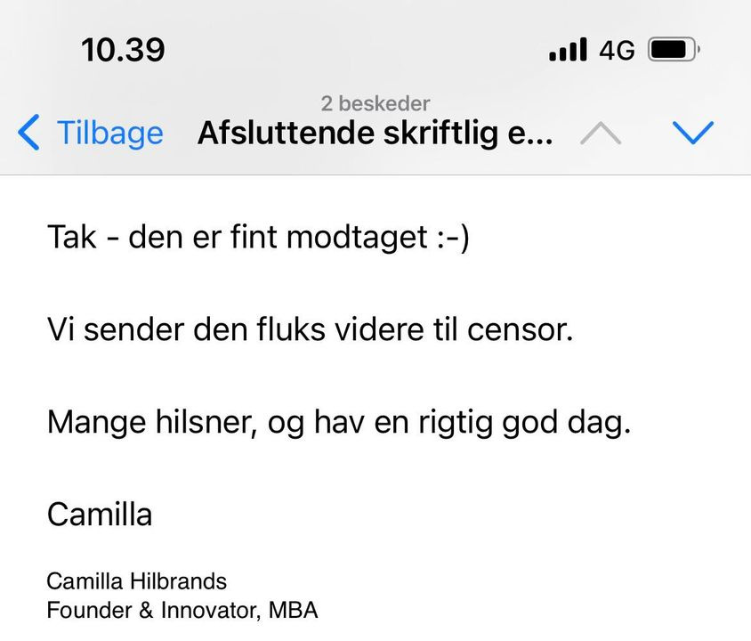Tap the line 'Mange hilsner, og hav en rigtig god dag.'
The image size is (751, 641).
coord(338,422)
